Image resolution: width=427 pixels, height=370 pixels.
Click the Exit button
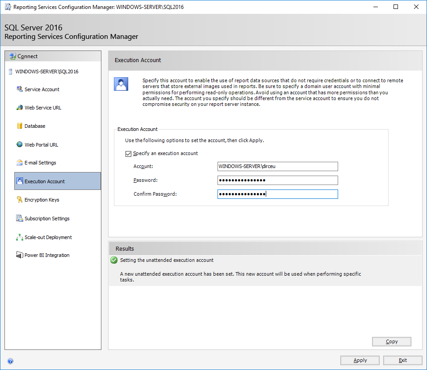pos(402,360)
